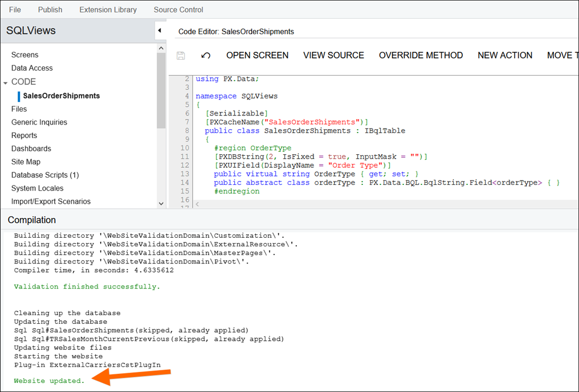This screenshot has height=392, width=579.
Task: Click the navigation pane scrollbar thumb
Action: 161,90
